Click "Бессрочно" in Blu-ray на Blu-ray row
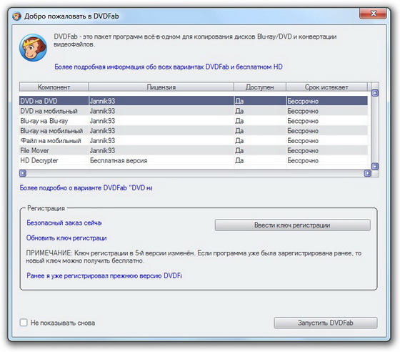 click(303, 121)
